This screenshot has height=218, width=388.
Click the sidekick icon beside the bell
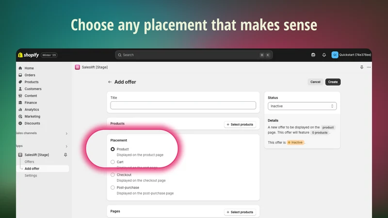pyautogui.click(x=313, y=55)
